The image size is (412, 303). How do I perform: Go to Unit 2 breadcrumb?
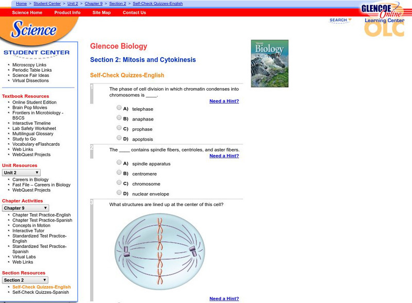coord(73,4)
